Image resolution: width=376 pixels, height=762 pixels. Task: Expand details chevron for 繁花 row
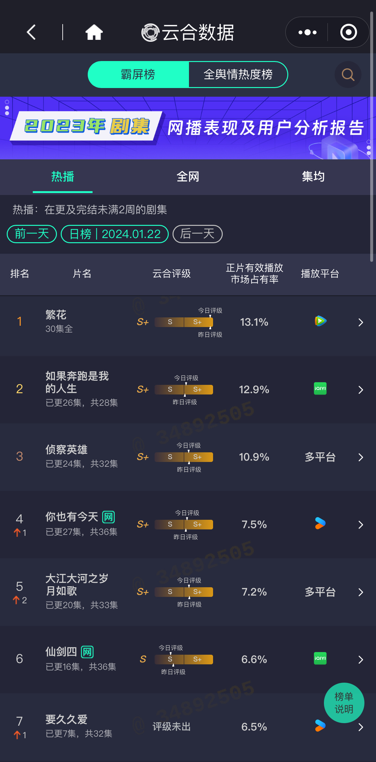coord(361,322)
